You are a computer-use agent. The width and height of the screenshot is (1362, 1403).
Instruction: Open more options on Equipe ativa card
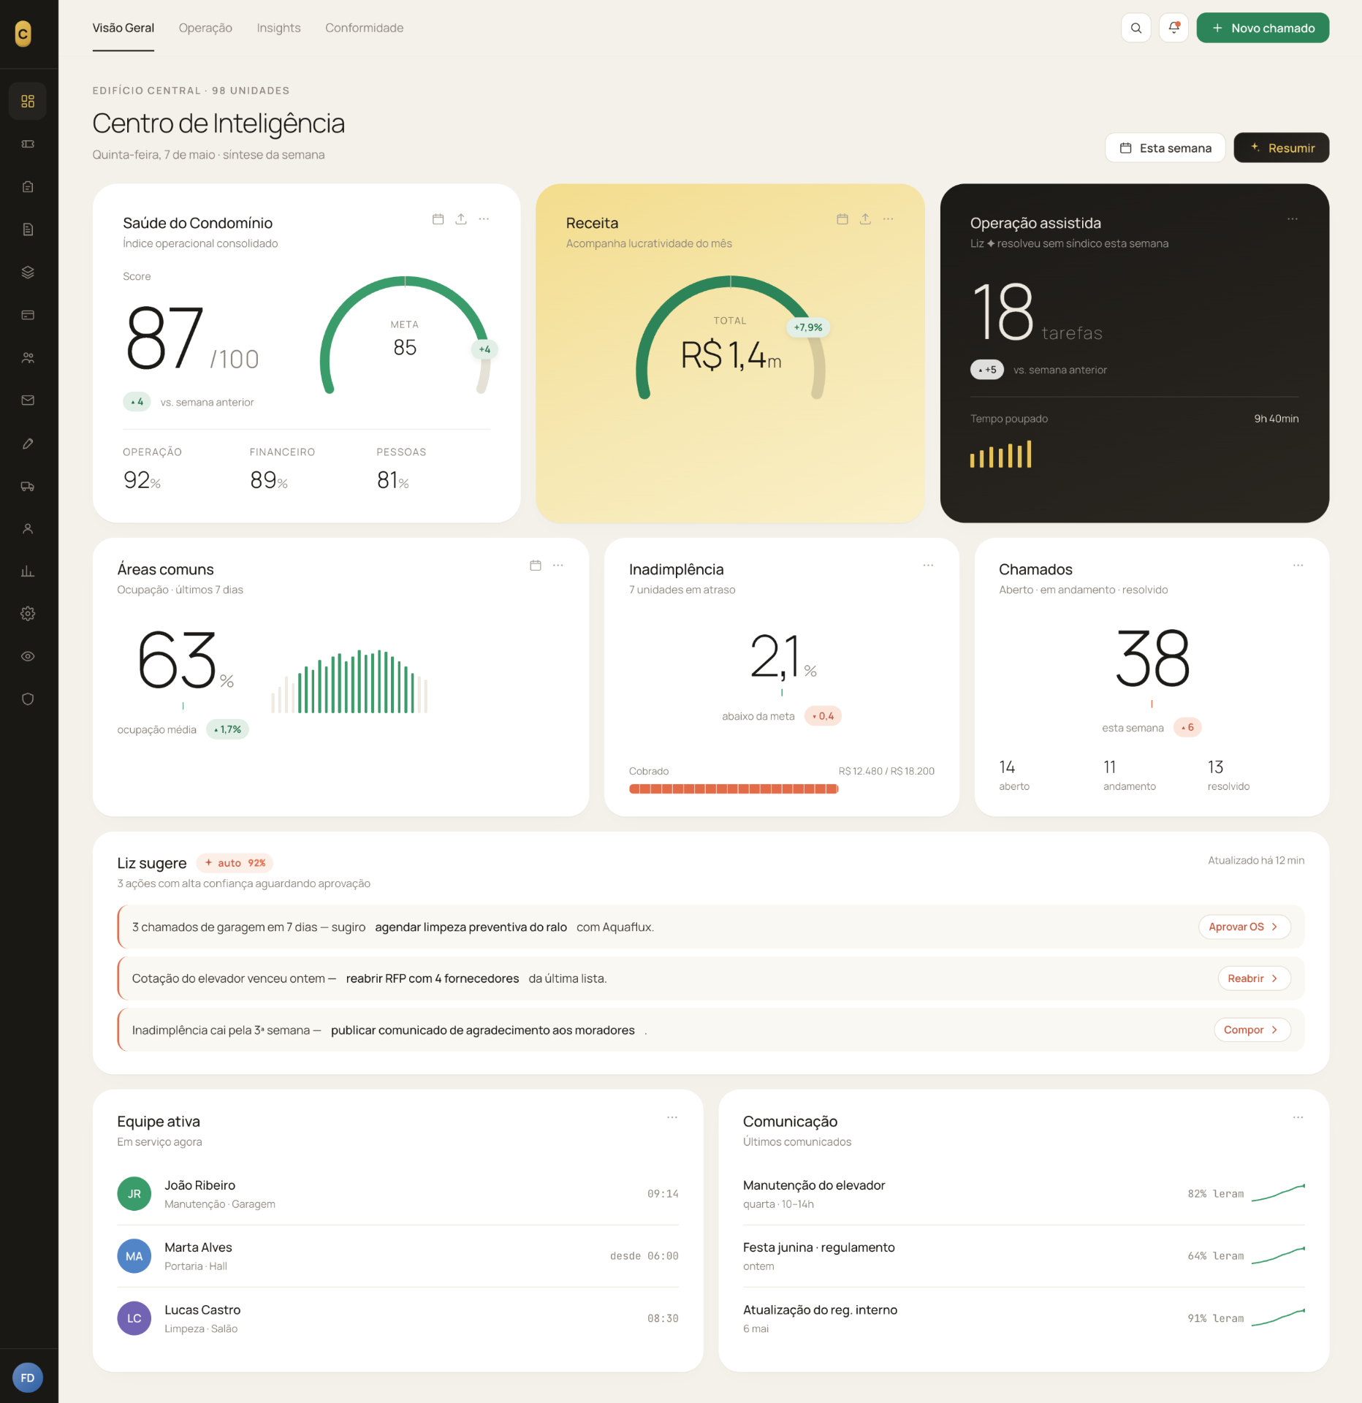click(x=672, y=1118)
